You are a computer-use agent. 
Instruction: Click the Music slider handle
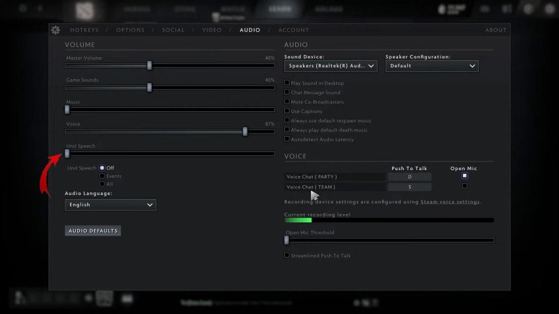(x=67, y=109)
